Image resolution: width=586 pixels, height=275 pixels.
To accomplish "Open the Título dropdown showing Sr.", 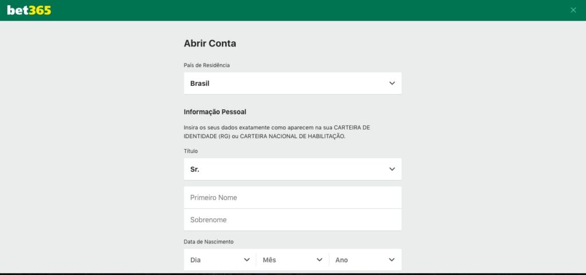I will (292, 169).
